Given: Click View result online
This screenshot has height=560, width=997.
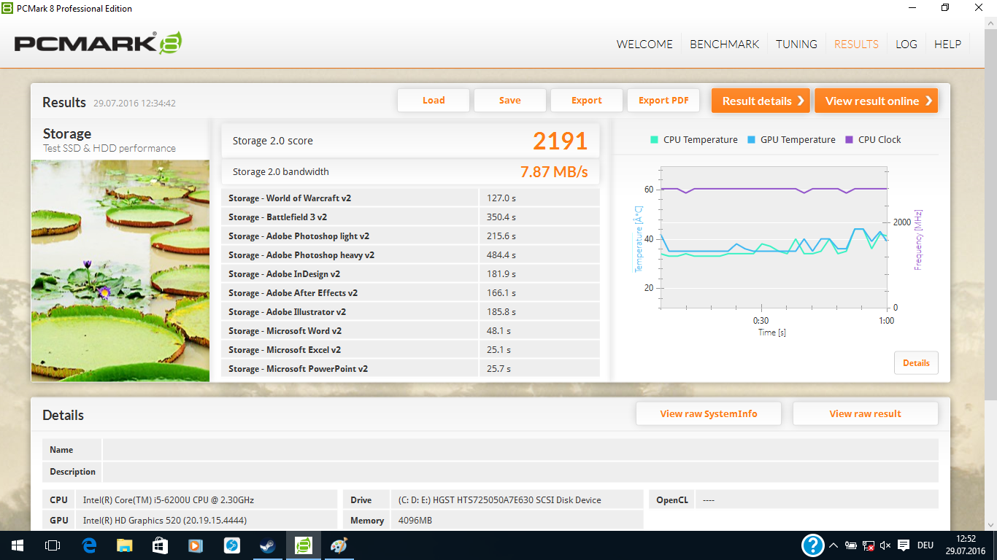Looking at the screenshot, I should (x=877, y=101).
